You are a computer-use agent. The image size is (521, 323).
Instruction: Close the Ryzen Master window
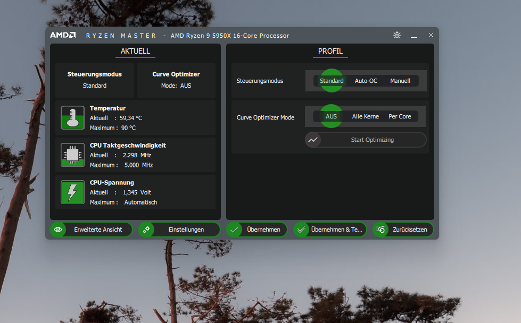431,35
